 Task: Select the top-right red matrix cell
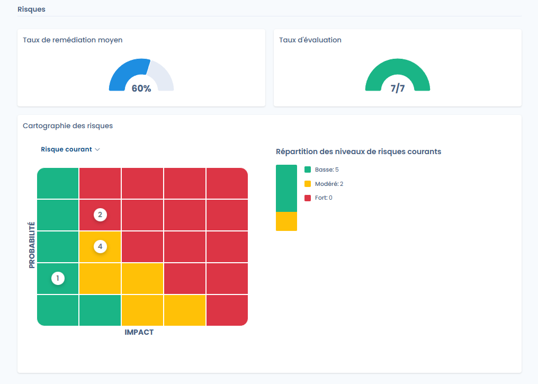[227, 183]
